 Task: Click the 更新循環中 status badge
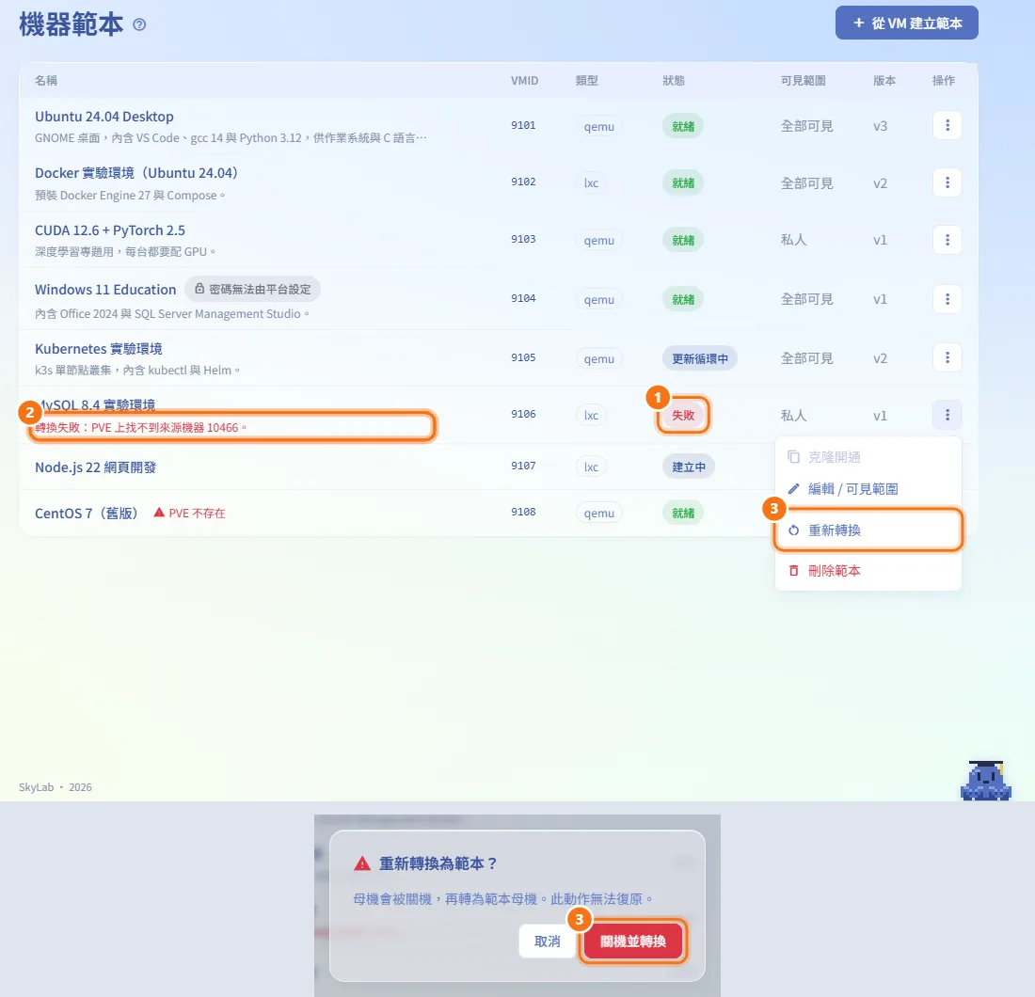[x=700, y=358]
